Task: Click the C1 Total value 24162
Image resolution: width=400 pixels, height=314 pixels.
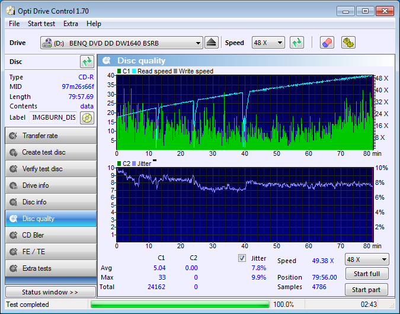Action: pos(156,287)
